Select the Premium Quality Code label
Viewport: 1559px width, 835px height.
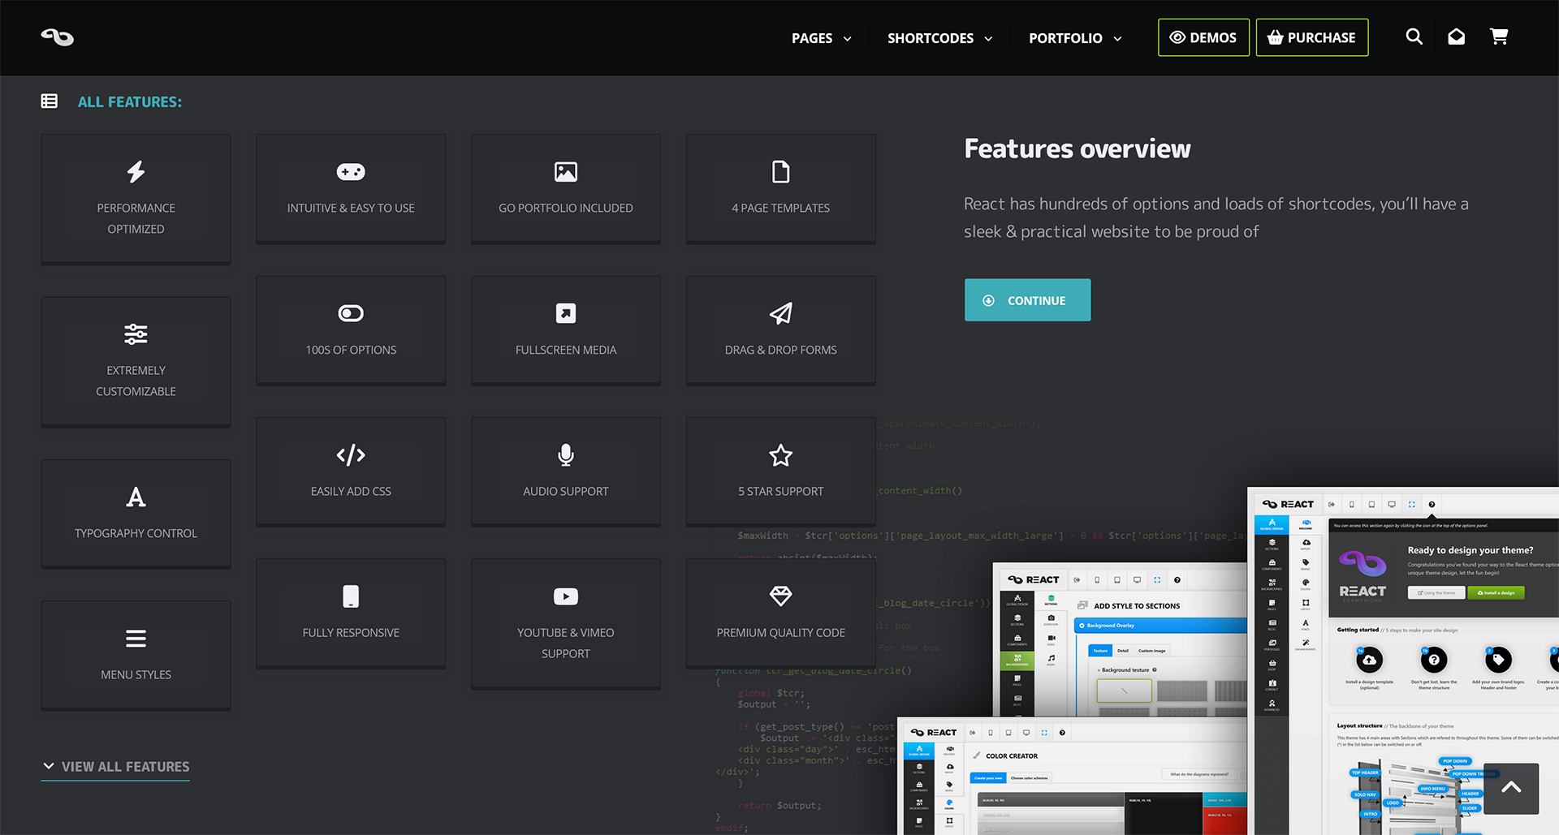[x=780, y=632]
